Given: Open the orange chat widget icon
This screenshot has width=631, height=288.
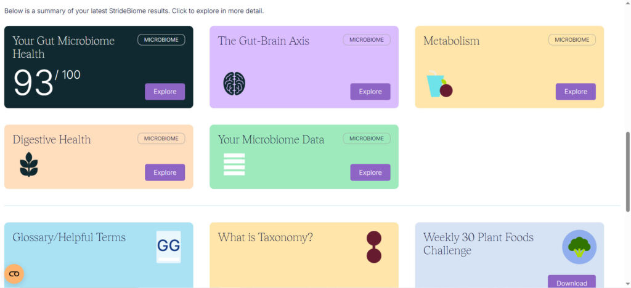Looking at the screenshot, I should (x=14, y=274).
